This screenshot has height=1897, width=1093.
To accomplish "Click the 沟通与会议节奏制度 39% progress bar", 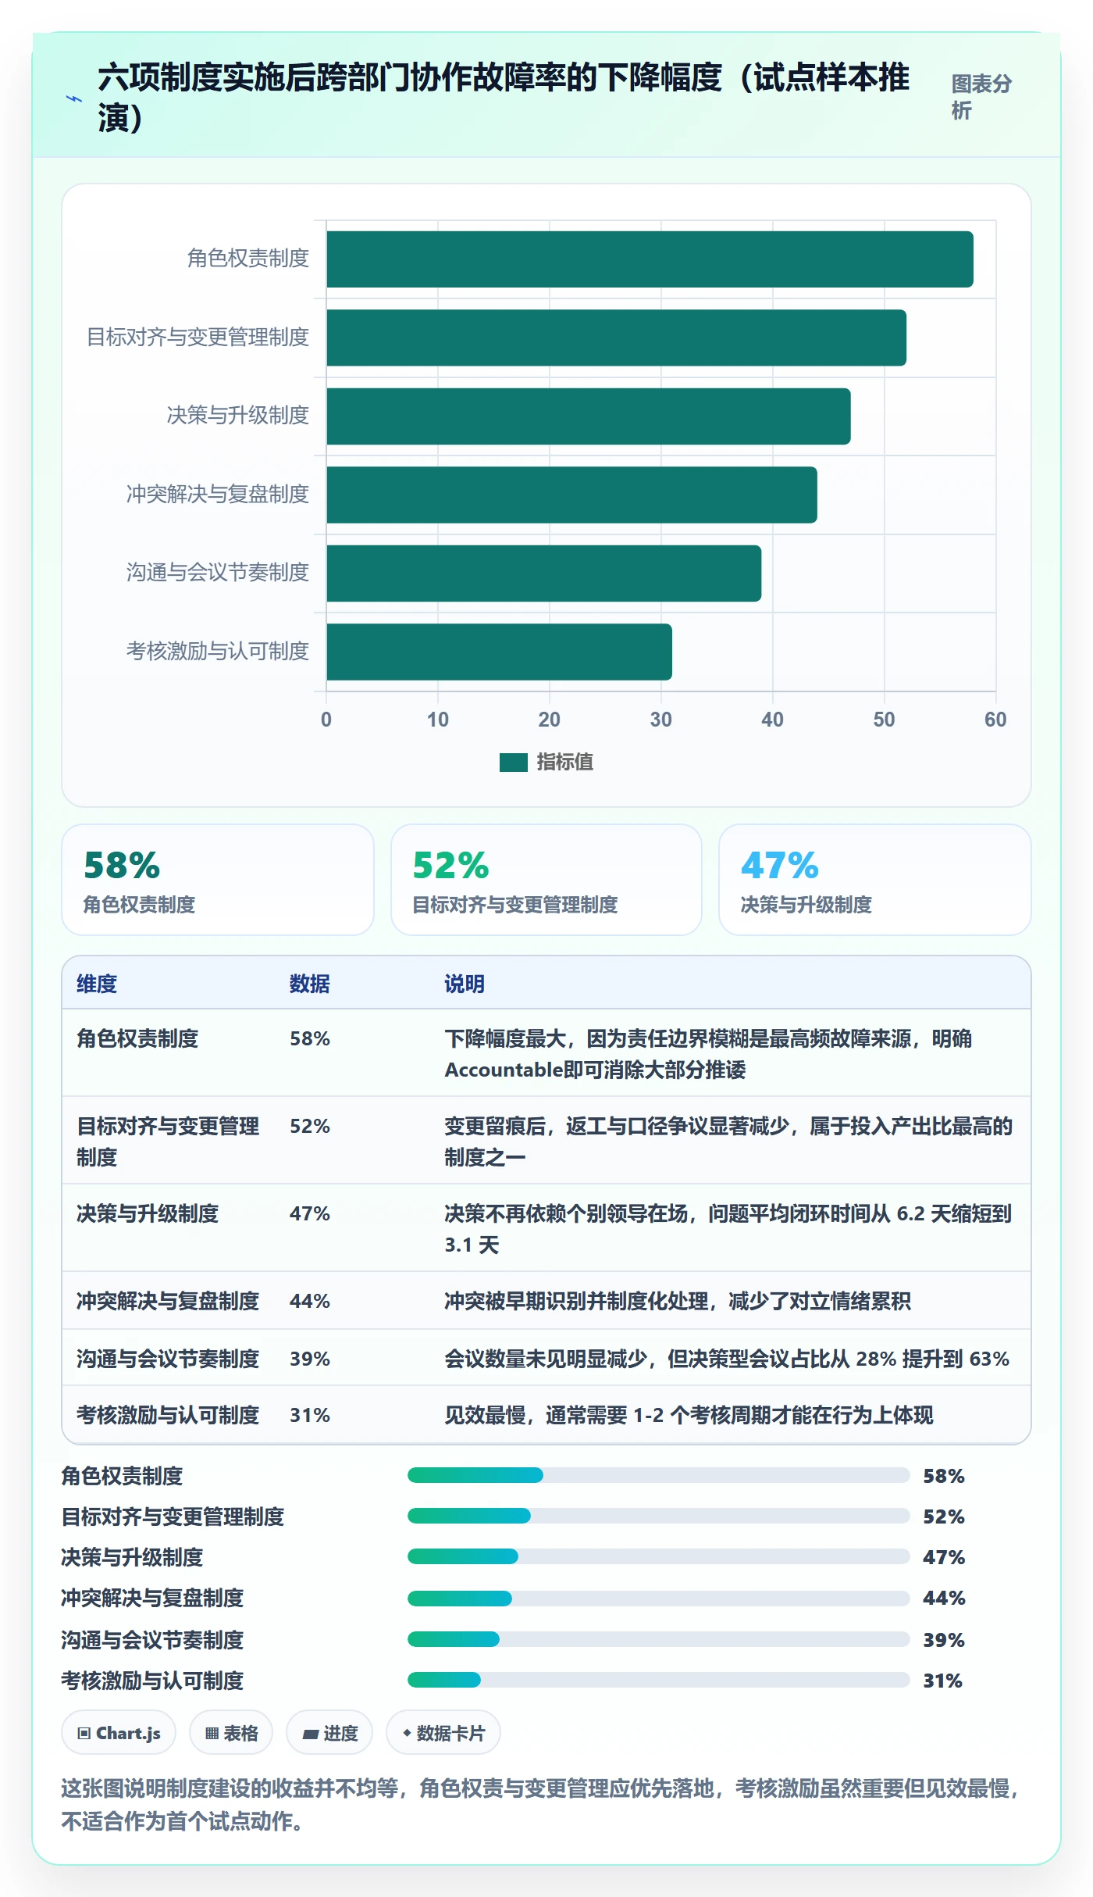I will point(658,1639).
